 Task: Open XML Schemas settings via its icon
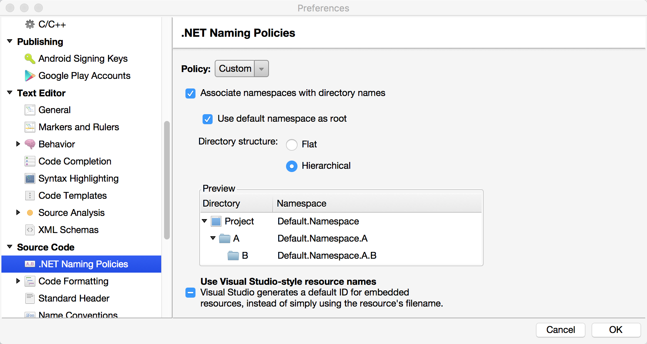tap(30, 230)
